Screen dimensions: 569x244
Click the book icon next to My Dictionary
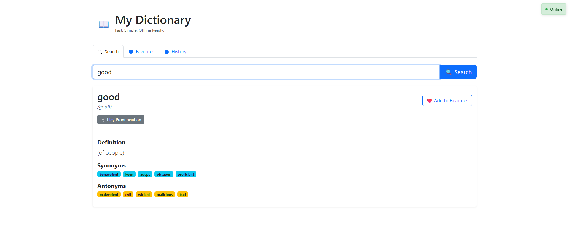coord(103,24)
